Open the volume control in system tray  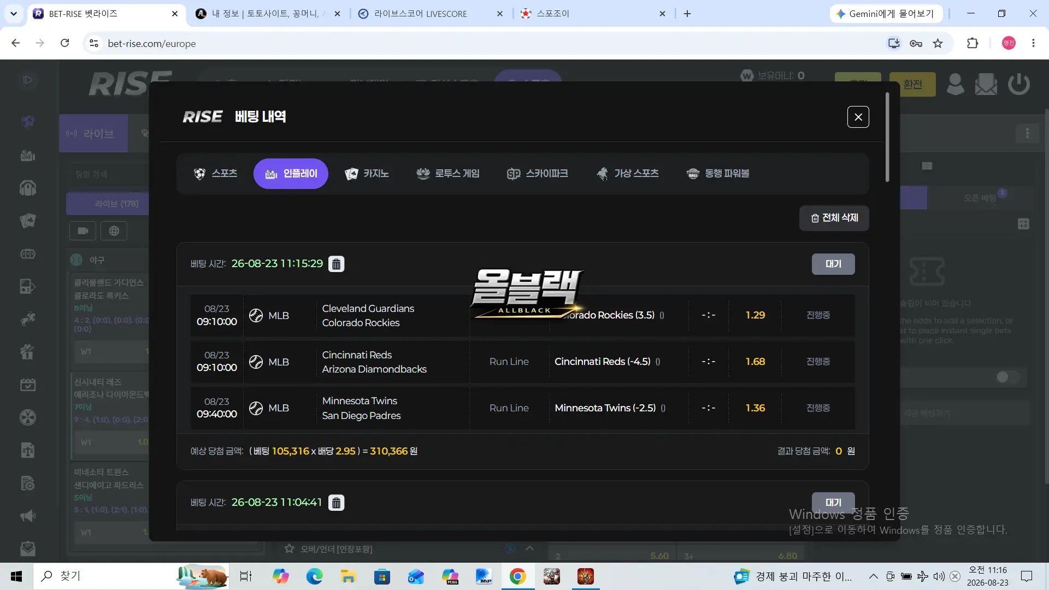click(x=939, y=576)
